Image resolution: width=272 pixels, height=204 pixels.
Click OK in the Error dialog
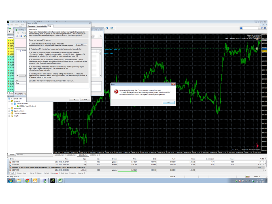point(169,102)
